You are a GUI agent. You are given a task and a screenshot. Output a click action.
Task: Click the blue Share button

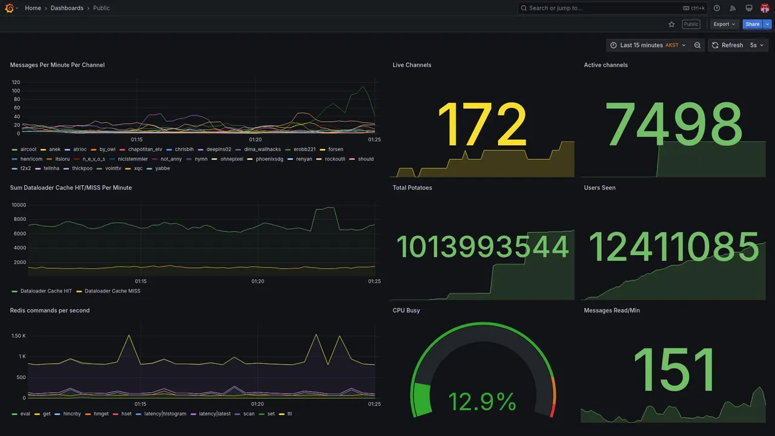click(x=753, y=24)
